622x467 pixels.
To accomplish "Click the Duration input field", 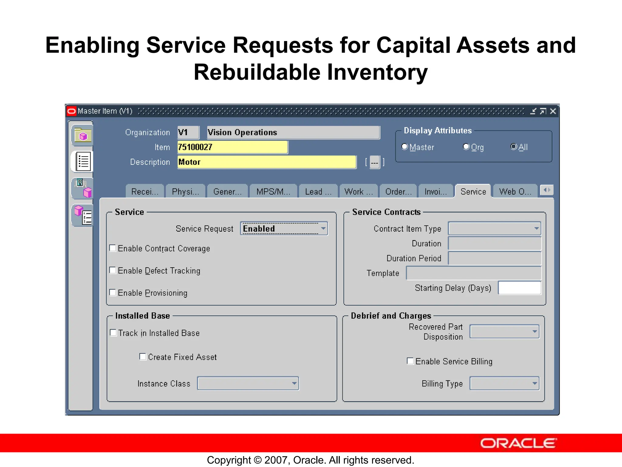I will point(495,244).
